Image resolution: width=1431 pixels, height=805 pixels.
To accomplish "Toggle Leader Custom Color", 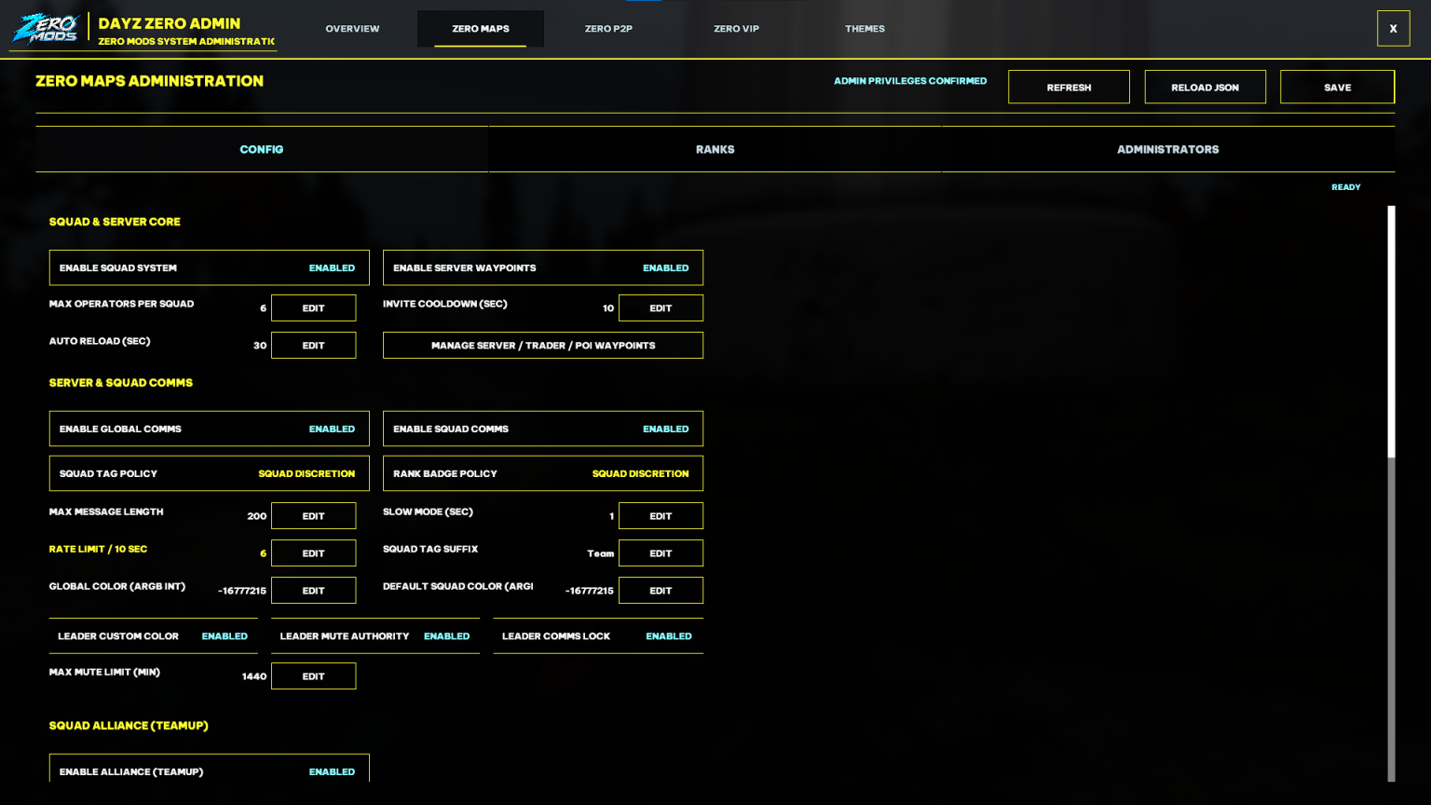I will coord(154,636).
